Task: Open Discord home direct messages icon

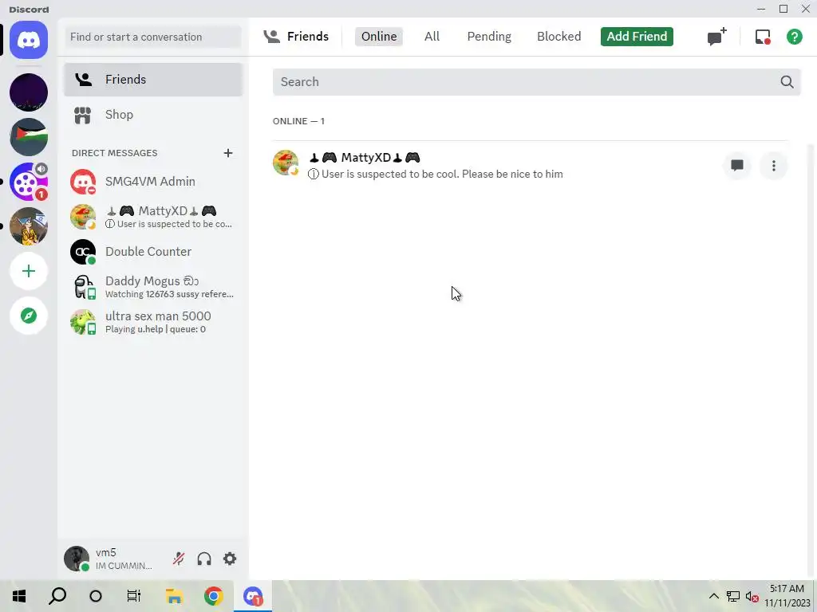Action: (x=29, y=40)
